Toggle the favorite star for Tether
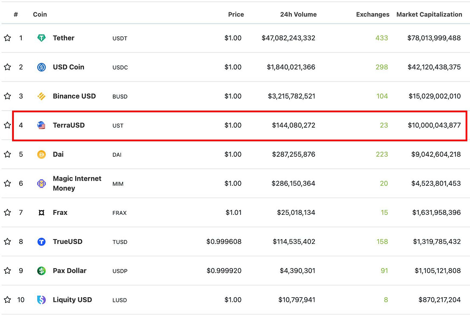The image size is (470, 316). pos(8,38)
